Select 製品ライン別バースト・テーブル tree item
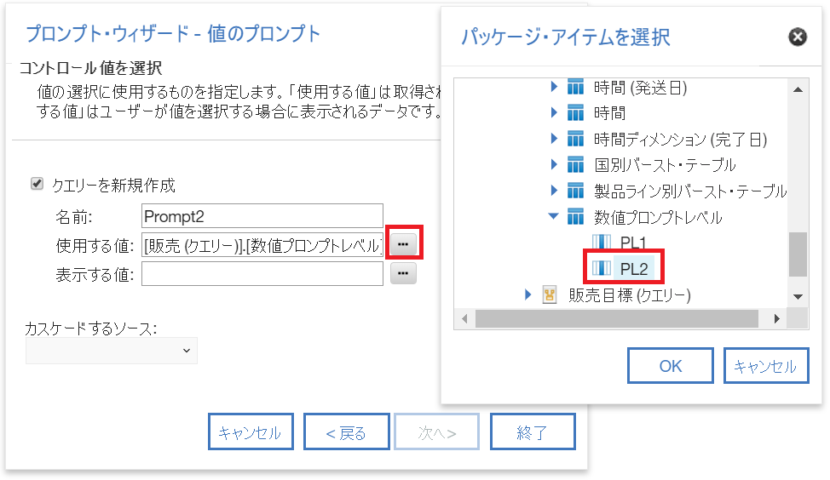The height and width of the screenshot is (480, 830). click(x=690, y=191)
